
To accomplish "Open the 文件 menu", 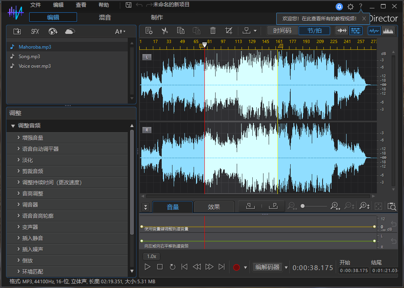I will pos(36,5).
